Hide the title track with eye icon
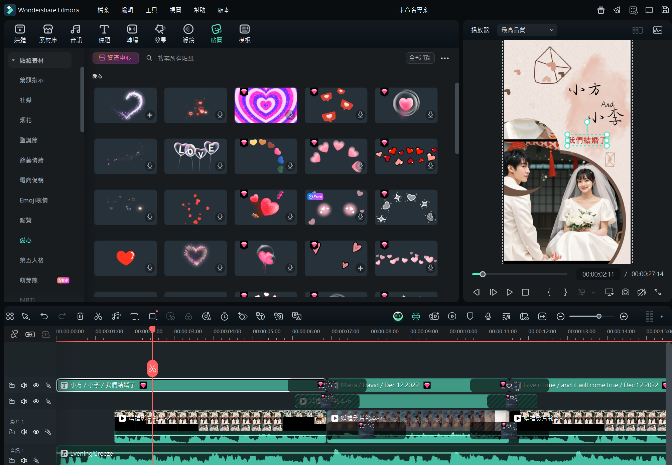This screenshot has height=465, width=672. (36, 385)
